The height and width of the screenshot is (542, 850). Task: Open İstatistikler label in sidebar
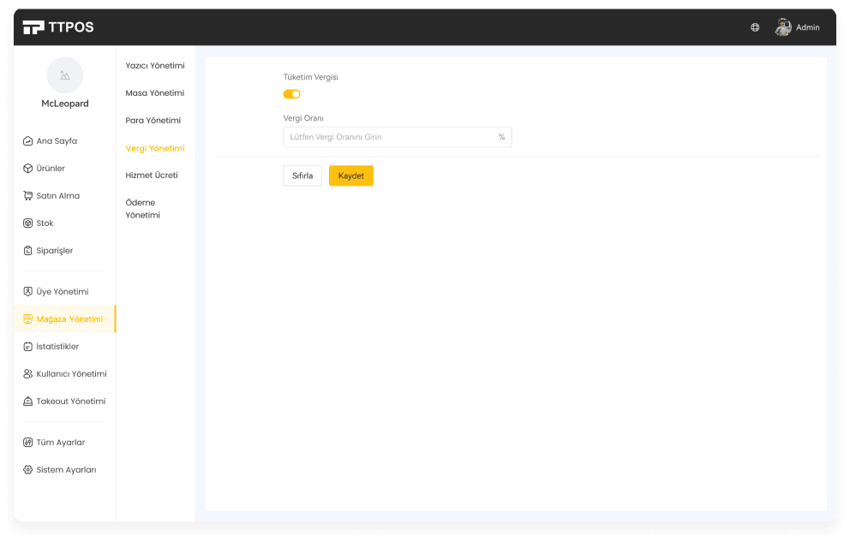click(57, 347)
